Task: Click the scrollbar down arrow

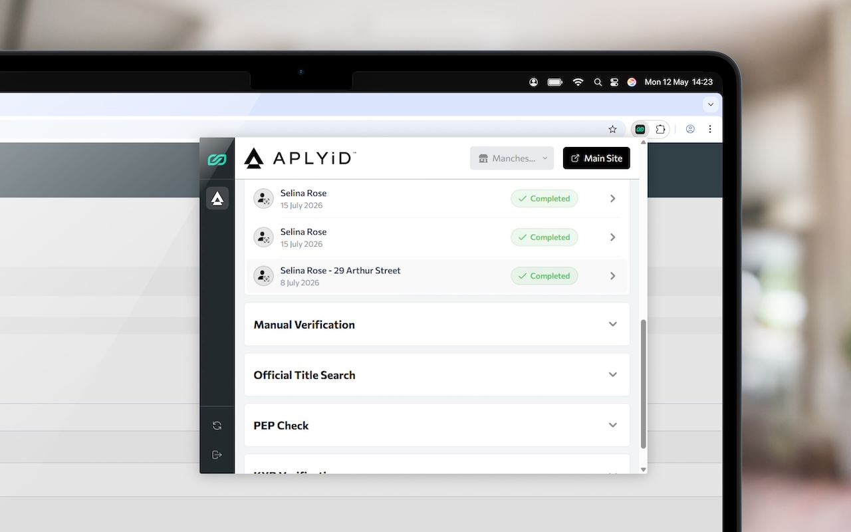Action: 643,469
